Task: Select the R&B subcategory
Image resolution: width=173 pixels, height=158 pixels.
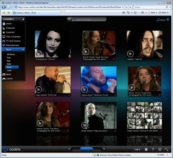Action: (9, 64)
